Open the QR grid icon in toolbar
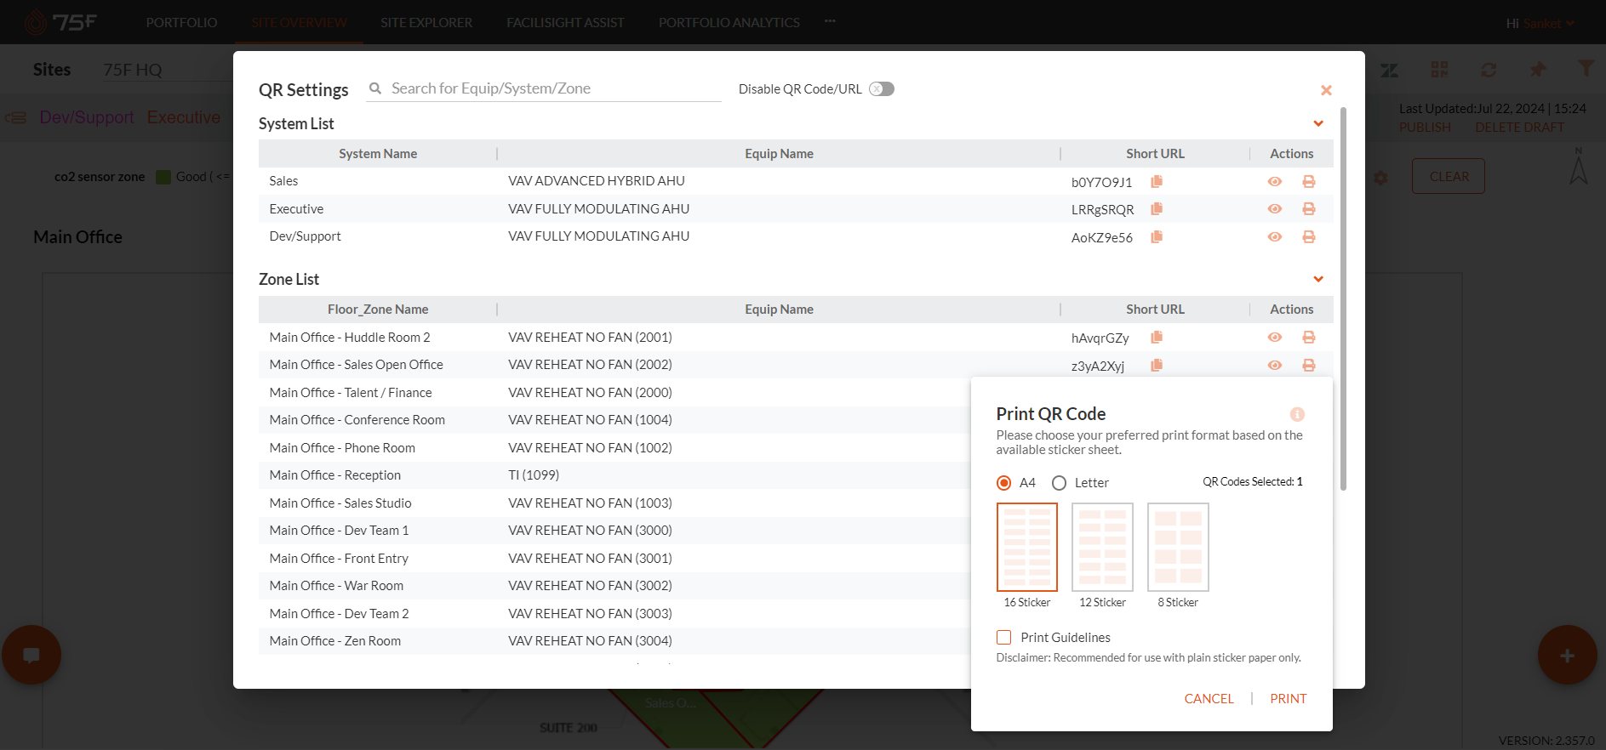 1439,70
